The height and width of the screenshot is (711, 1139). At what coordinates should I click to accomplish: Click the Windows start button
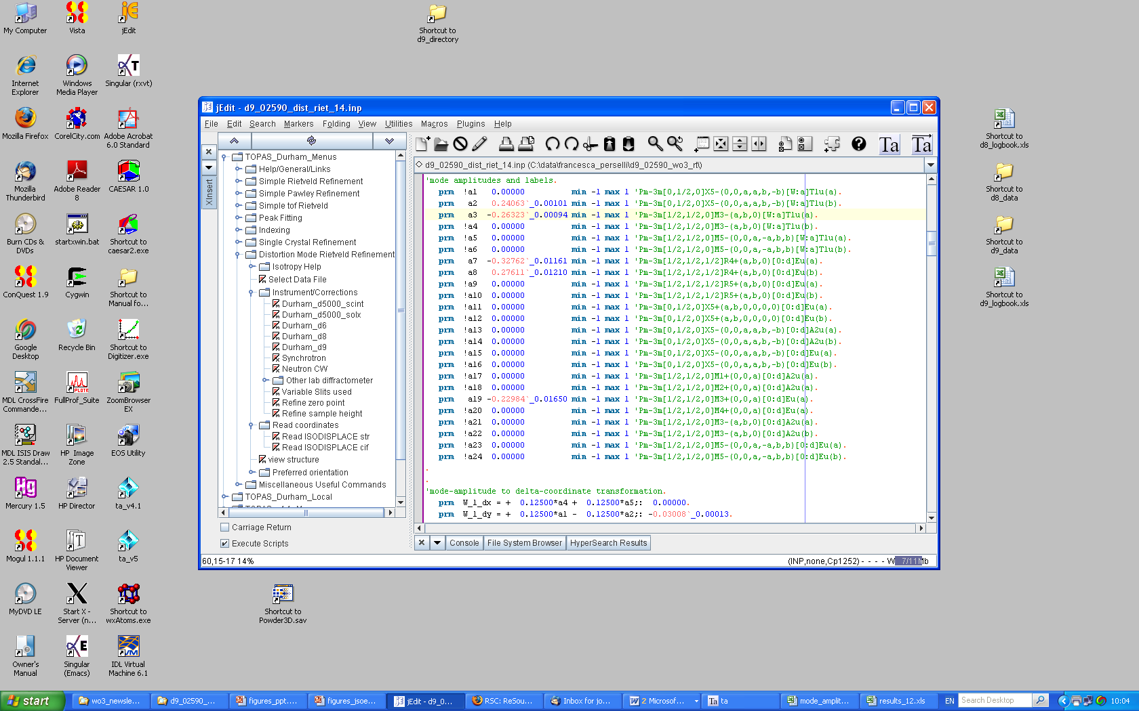(x=32, y=701)
